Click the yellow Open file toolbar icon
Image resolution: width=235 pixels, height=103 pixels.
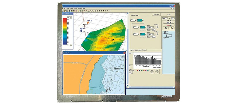pyautogui.click(x=65, y=11)
